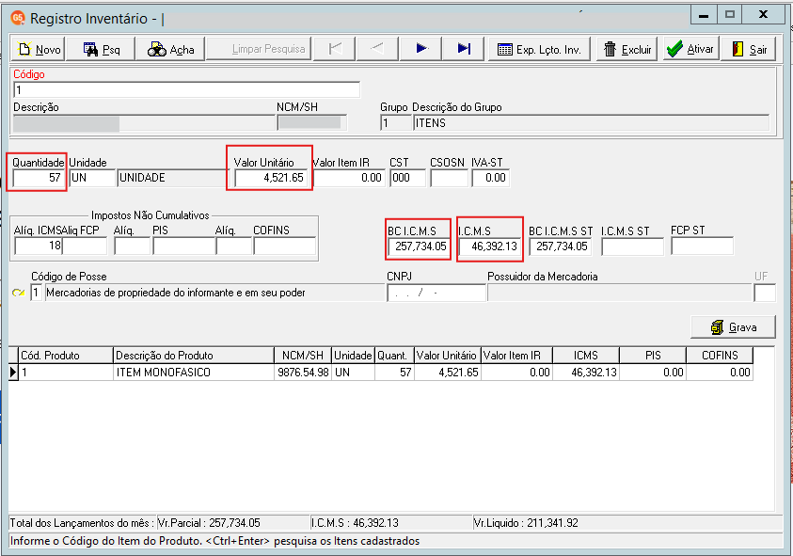This screenshot has width=793, height=556.
Task: Click the UF field
Action: click(764, 293)
